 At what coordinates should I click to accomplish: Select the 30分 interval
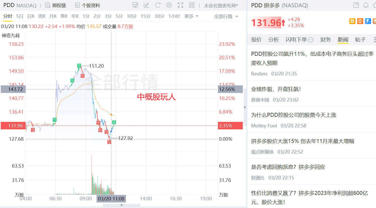(159, 16)
